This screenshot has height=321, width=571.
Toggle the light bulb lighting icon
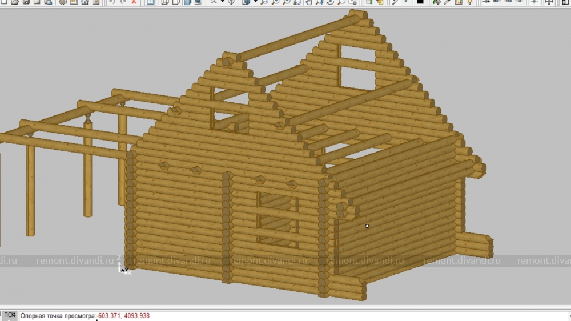[x=469, y=2]
